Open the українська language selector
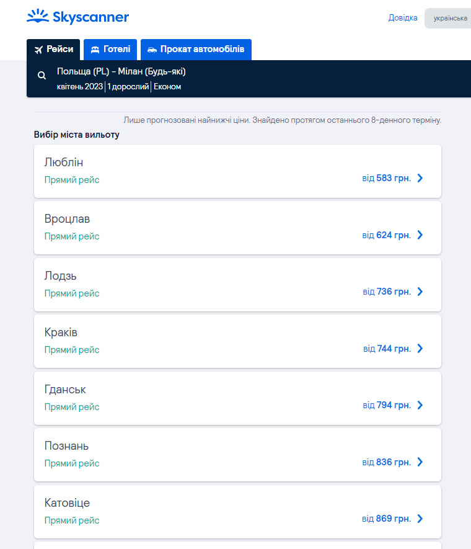The height and width of the screenshot is (549, 471). click(x=448, y=18)
